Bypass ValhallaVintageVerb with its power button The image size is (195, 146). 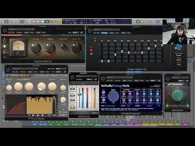(103, 78)
